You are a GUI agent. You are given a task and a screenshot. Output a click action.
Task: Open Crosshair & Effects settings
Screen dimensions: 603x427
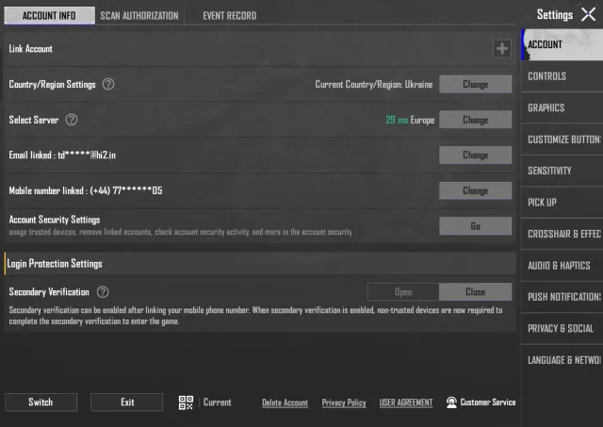pyautogui.click(x=562, y=234)
